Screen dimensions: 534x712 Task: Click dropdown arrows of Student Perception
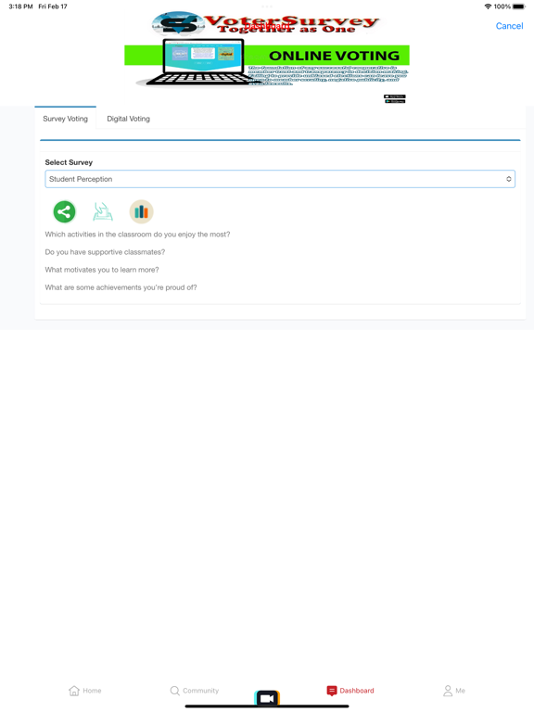click(x=509, y=179)
